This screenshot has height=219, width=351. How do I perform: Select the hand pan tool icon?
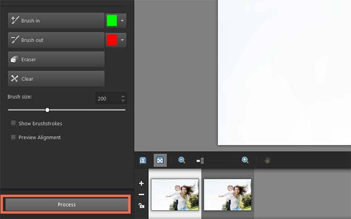[267, 160]
